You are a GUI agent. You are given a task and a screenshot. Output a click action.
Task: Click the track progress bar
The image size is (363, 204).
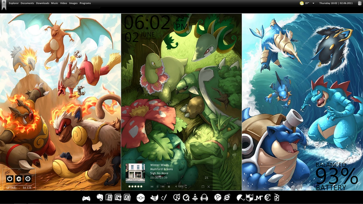179,181
